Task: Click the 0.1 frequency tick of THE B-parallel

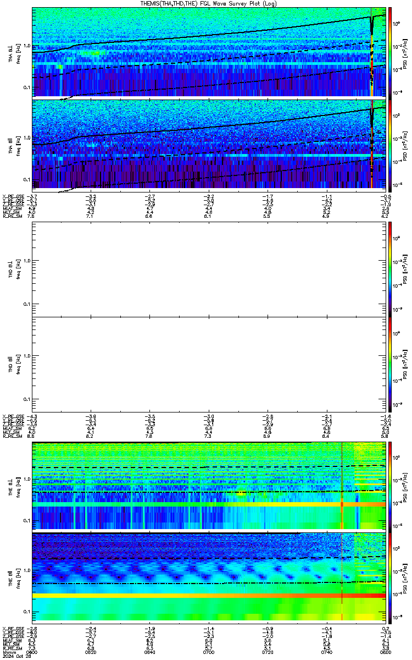Action: (x=27, y=611)
